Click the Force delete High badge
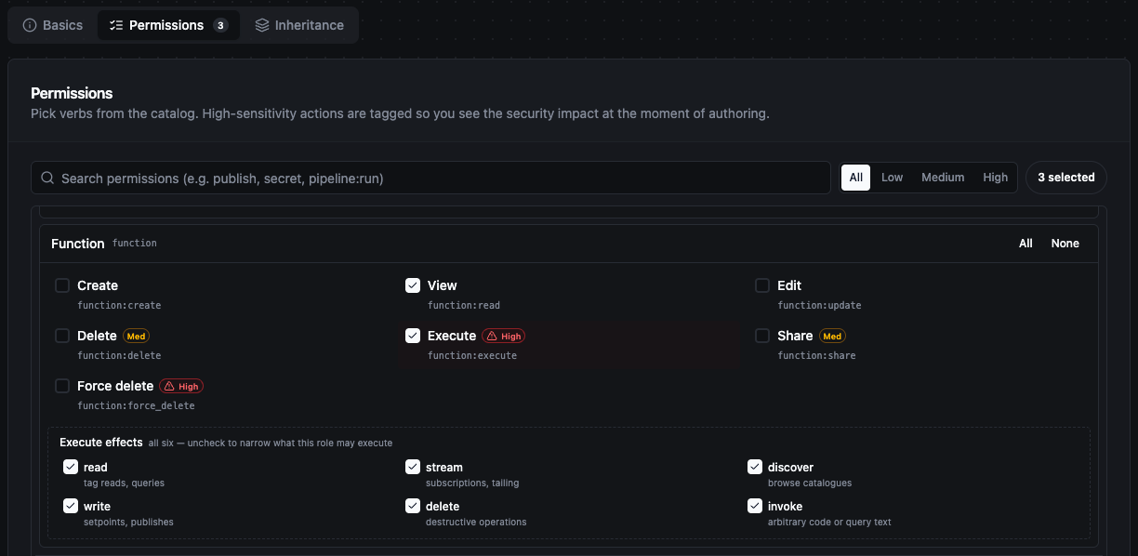 (x=181, y=386)
